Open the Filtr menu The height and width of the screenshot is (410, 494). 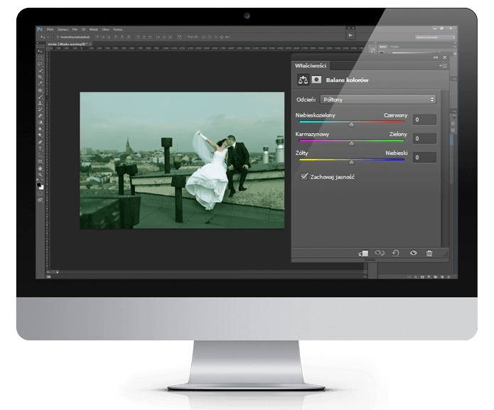click(x=73, y=29)
